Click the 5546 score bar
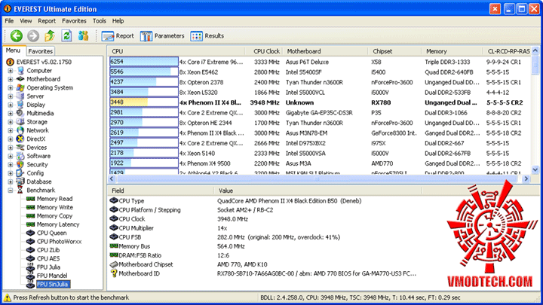This screenshot has width=543, height=305. pos(144,72)
